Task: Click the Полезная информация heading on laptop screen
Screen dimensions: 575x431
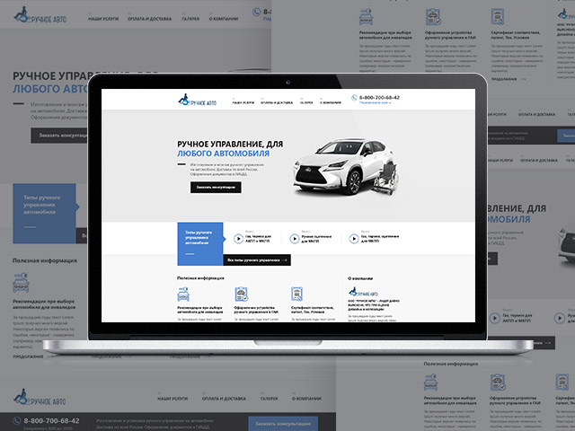Action: pos(200,278)
